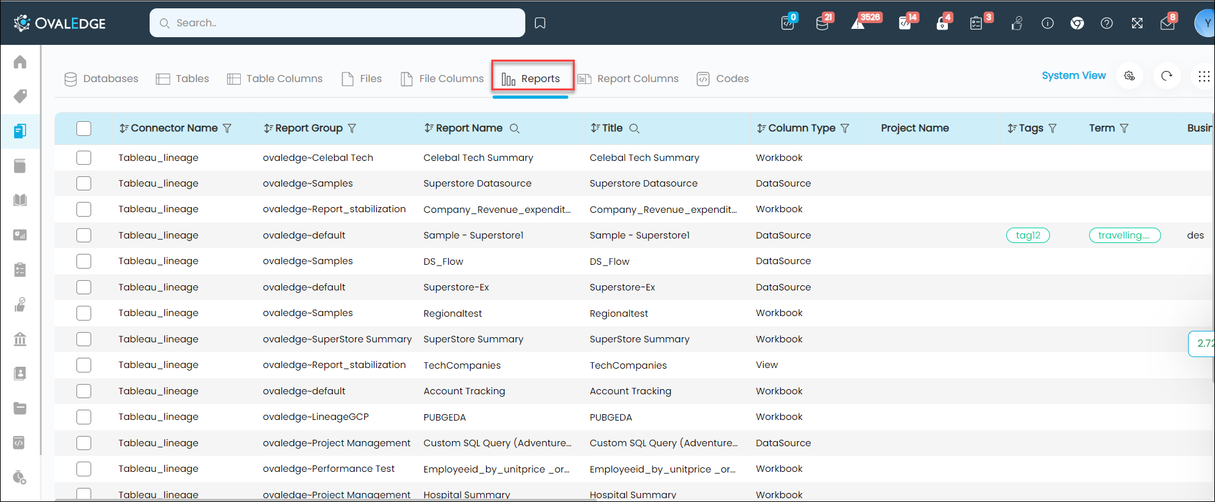1215x502 pixels.
Task: Click the System View link
Action: [x=1073, y=76]
